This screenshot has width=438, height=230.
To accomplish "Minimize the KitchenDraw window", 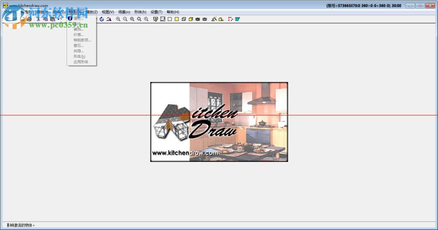I will coord(410,6).
